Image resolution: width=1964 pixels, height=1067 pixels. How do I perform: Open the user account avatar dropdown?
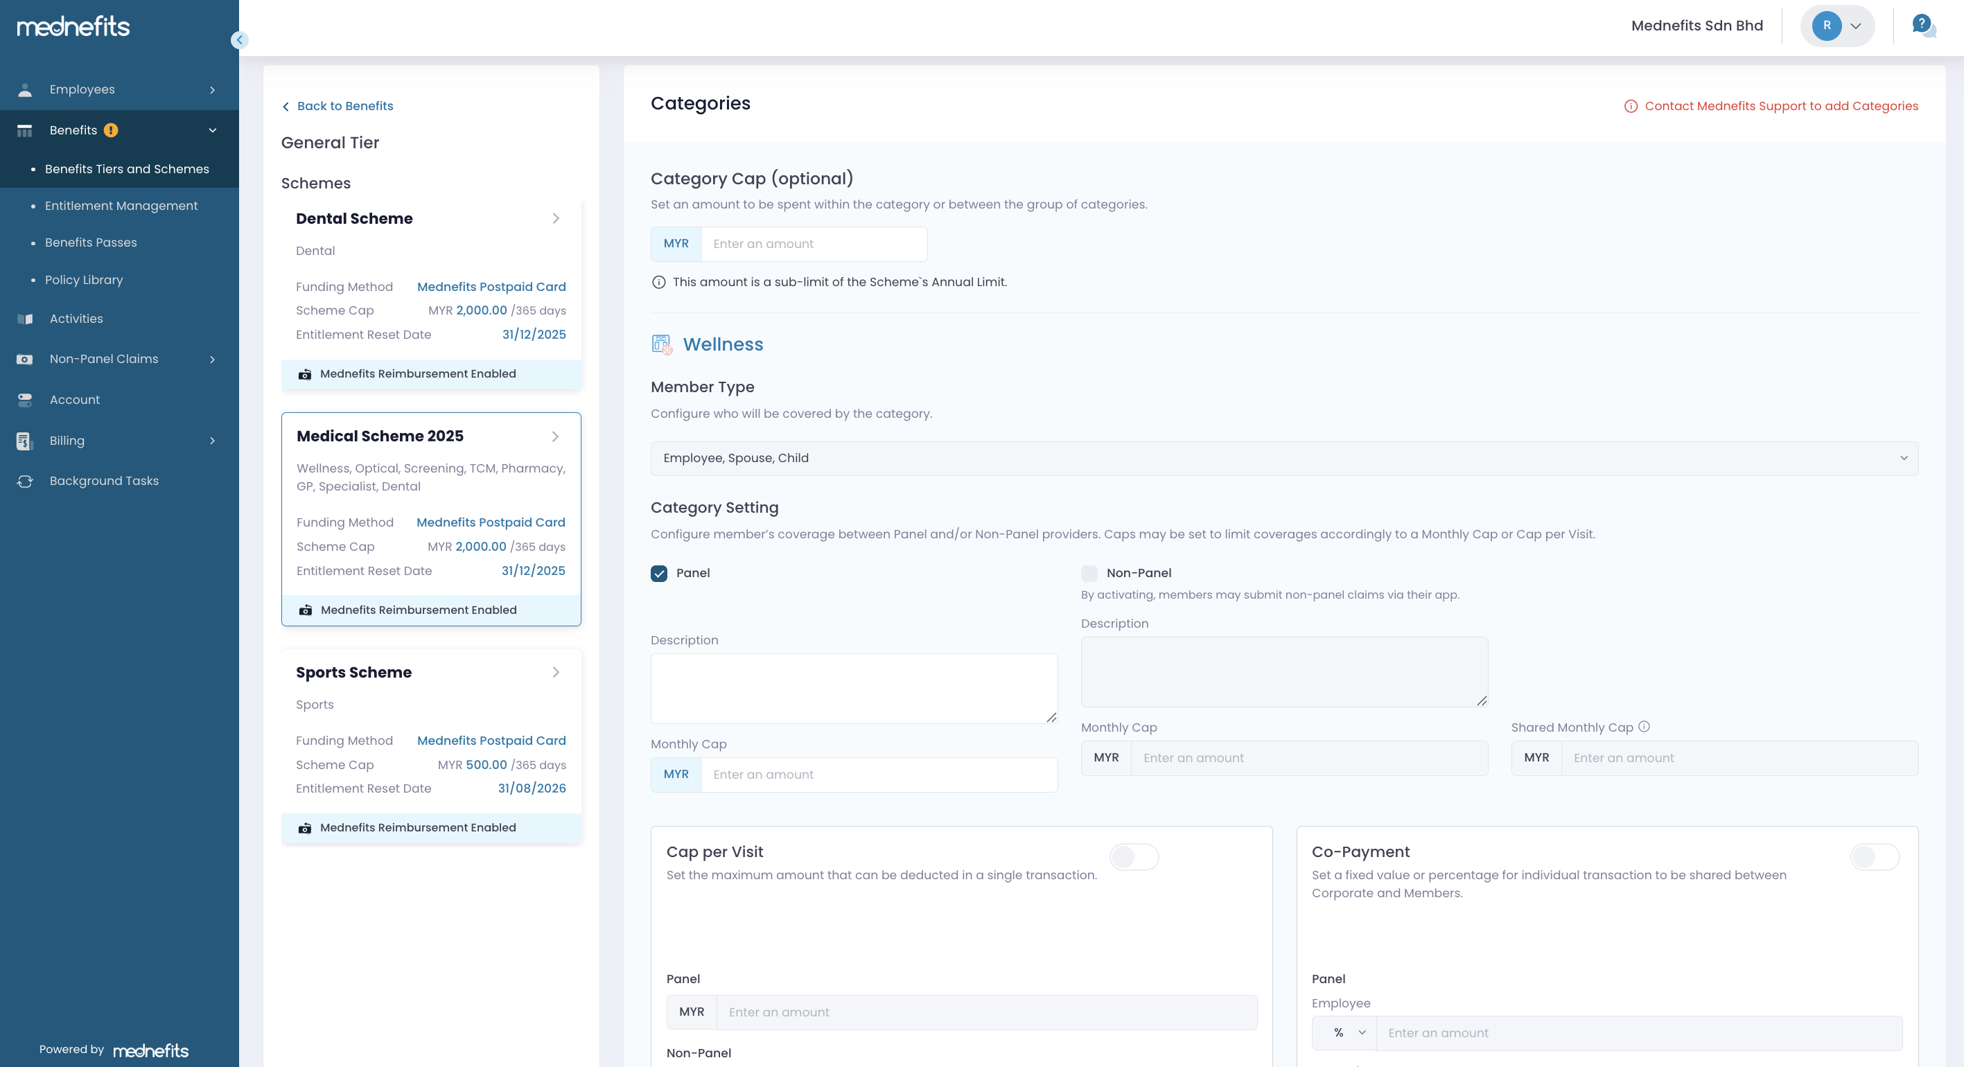click(1836, 26)
